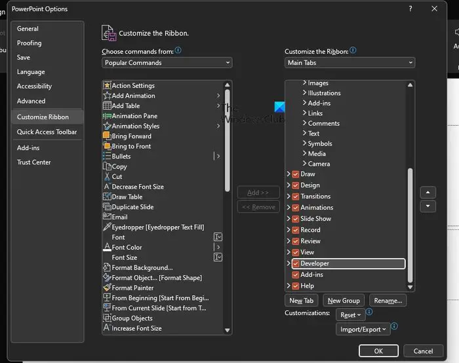This screenshot has width=459, height=363.
Task: Move selected tab up with arrow button
Action: pyautogui.click(x=428, y=193)
